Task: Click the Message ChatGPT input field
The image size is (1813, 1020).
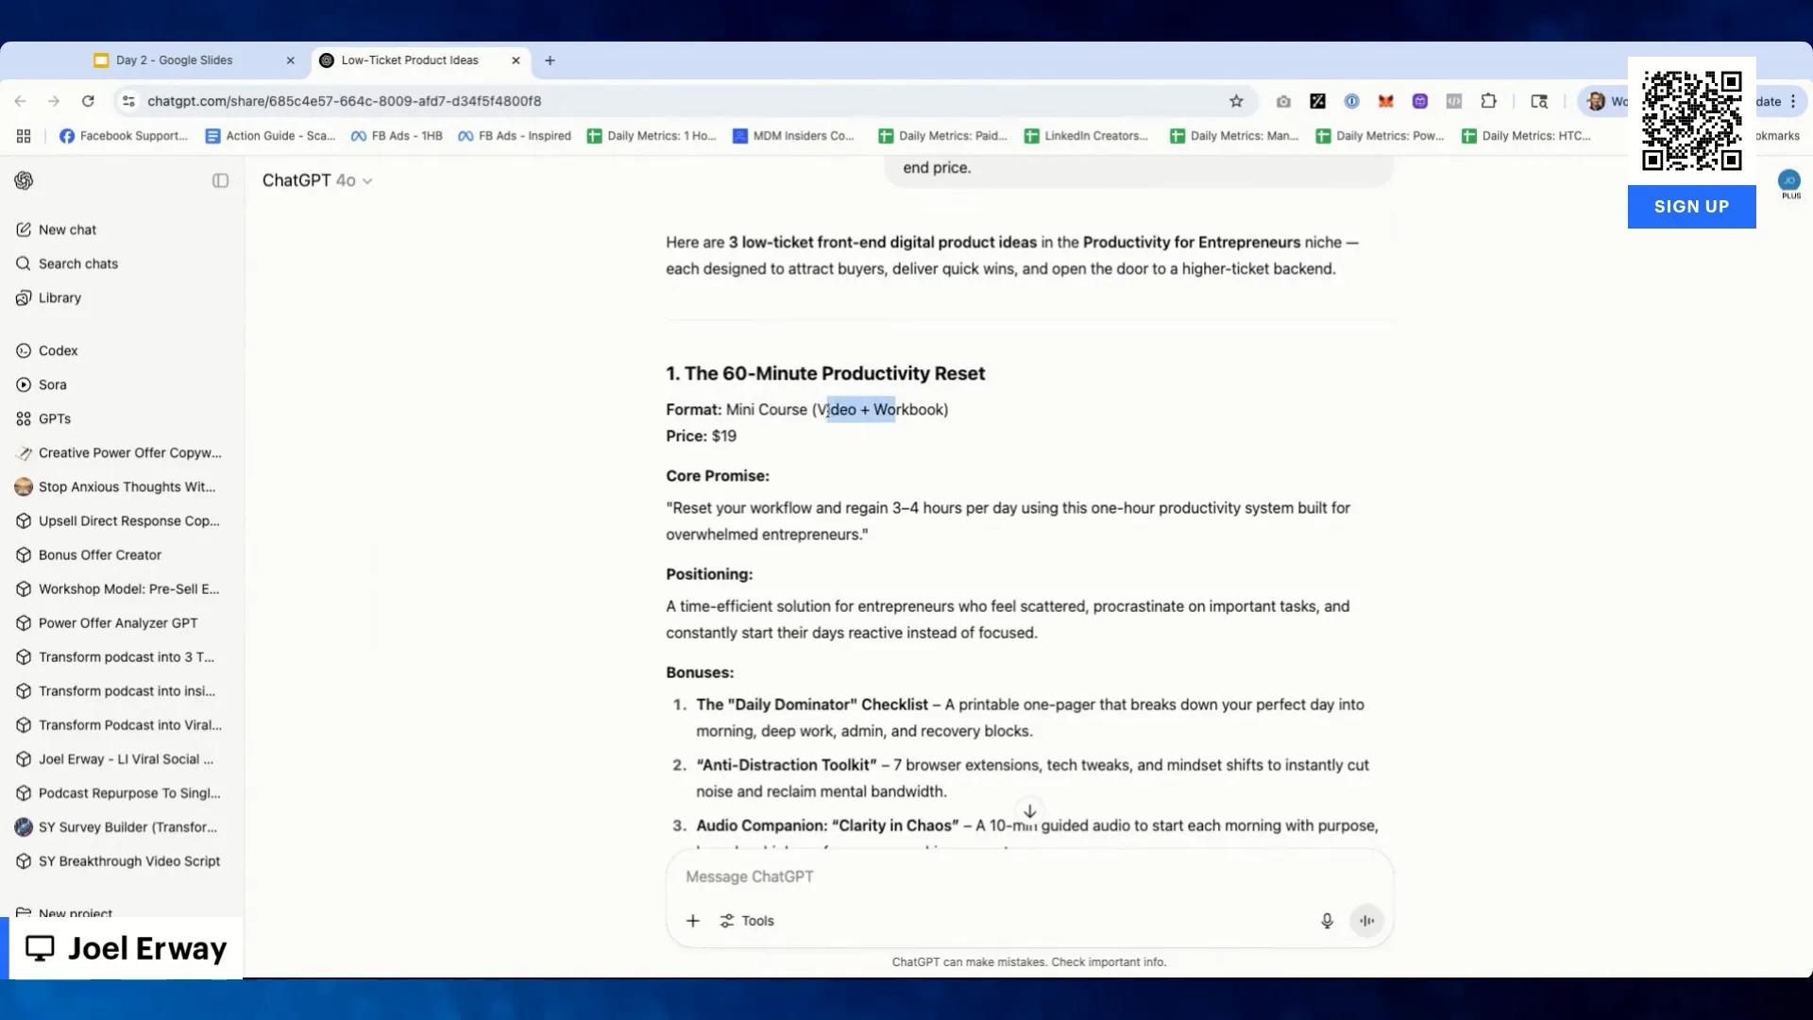Action: click(x=1029, y=876)
